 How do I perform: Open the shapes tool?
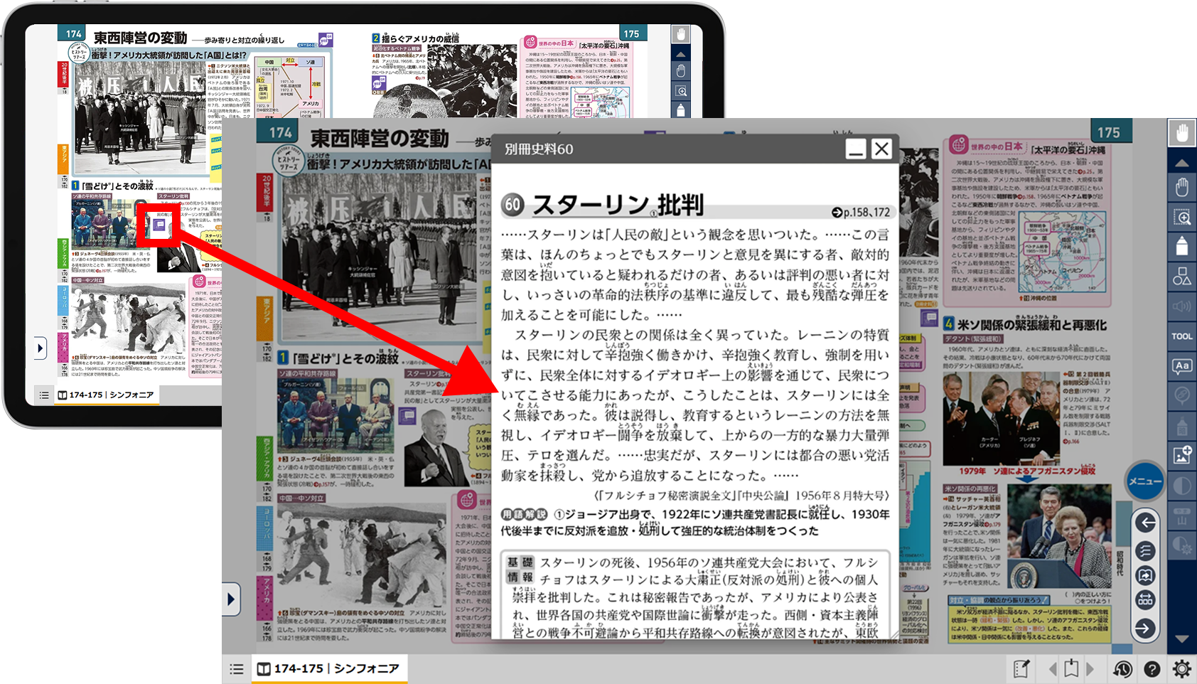1181,277
